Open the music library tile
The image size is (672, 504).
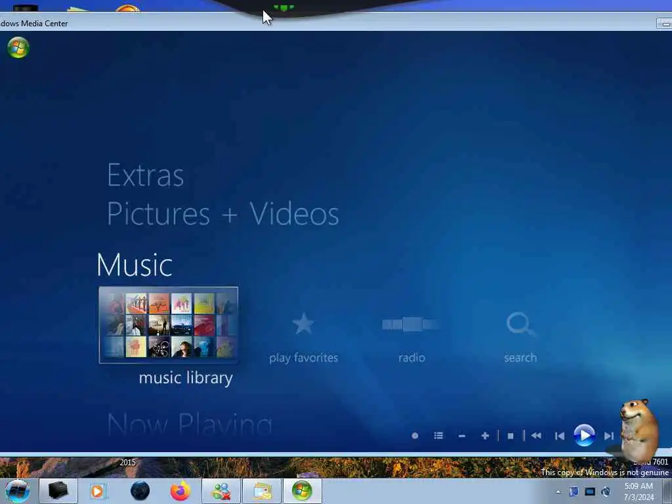(x=169, y=325)
